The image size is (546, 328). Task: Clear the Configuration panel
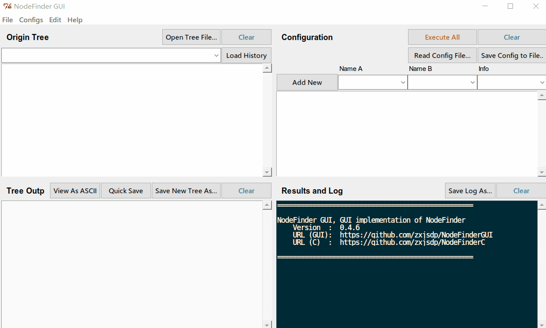coord(512,37)
